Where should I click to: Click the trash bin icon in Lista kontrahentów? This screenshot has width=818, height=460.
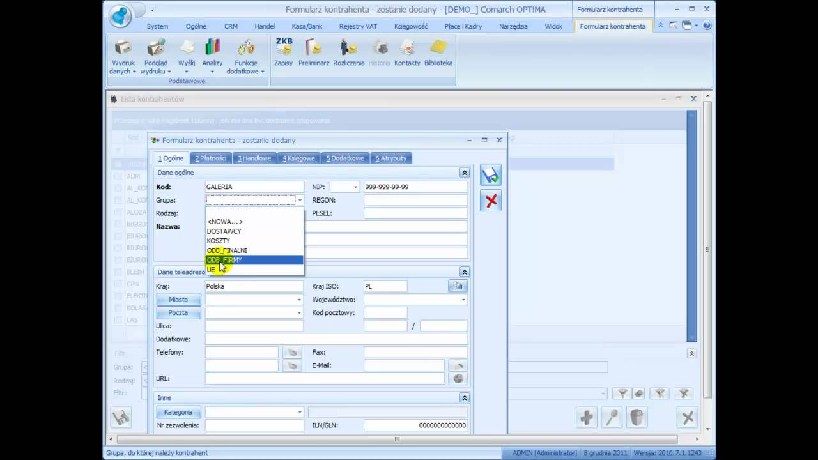coord(637,418)
